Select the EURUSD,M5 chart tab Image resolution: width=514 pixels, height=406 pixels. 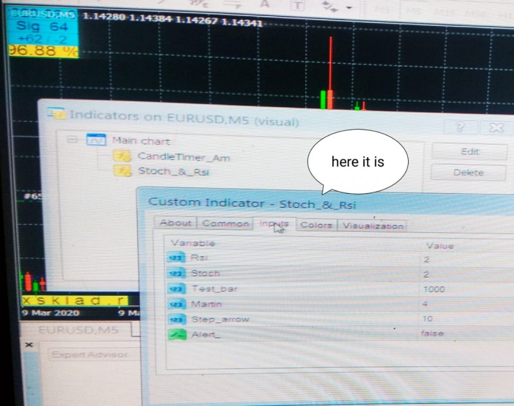[78, 330]
